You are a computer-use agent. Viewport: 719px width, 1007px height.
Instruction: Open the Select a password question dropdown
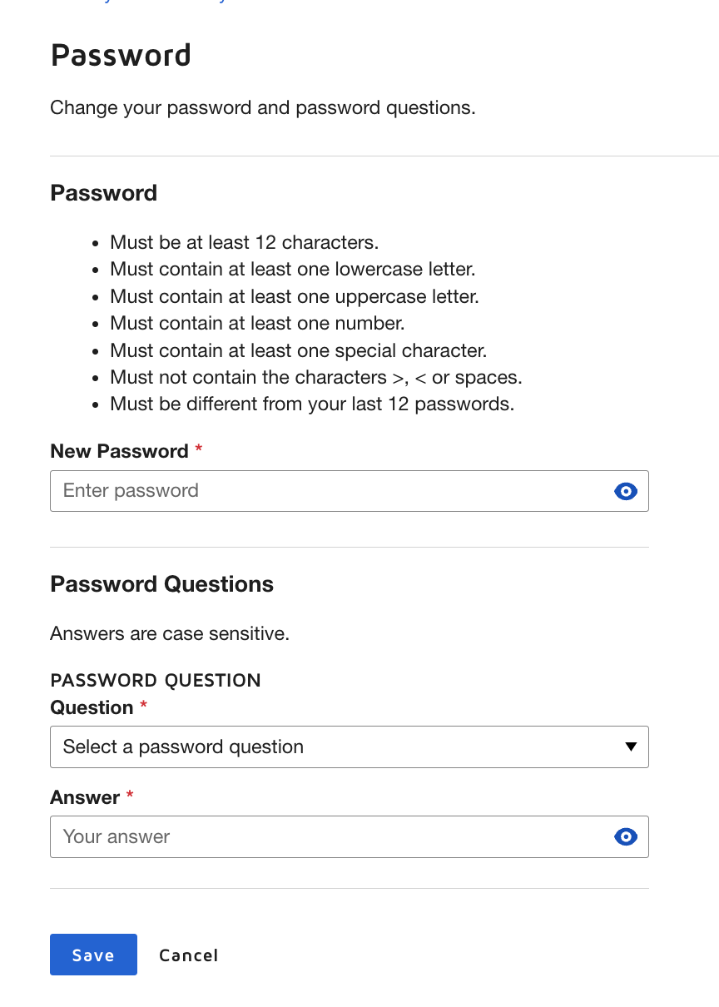click(350, 747)
